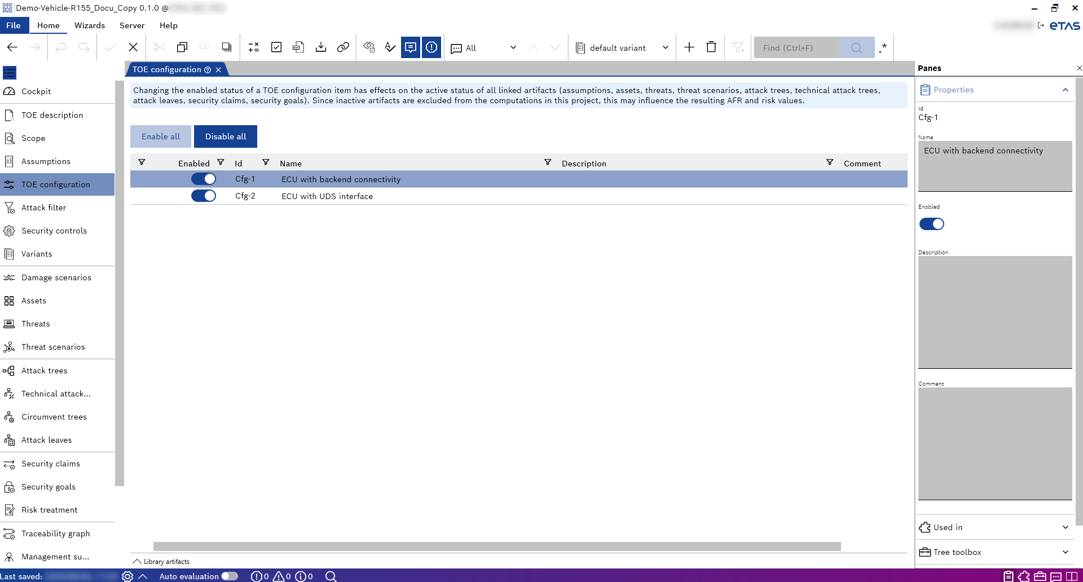Toggle enabled switch for Cfg-2 row
This screenshot has width=1083, height=582.
[x=204, y=196]
